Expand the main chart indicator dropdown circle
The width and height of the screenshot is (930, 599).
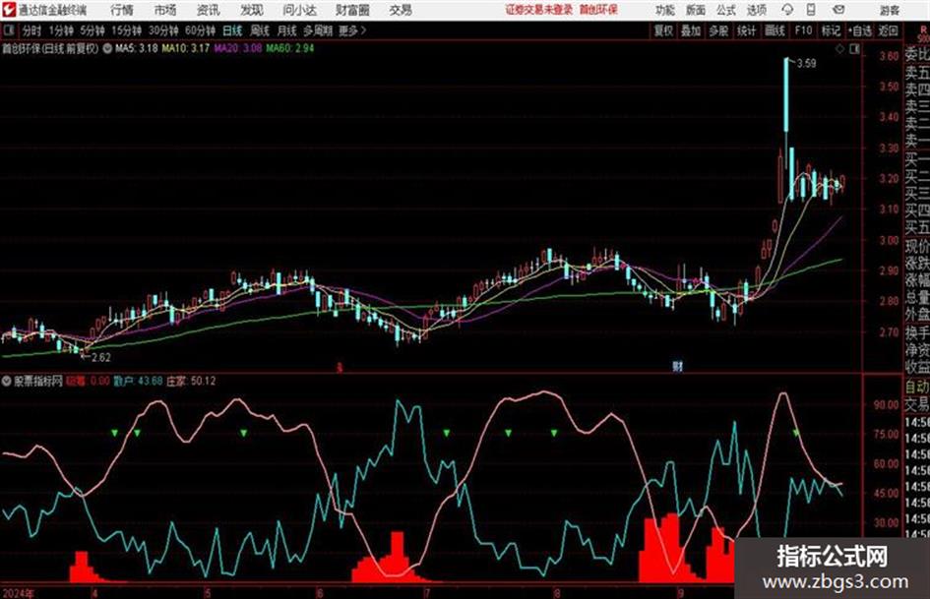(107, 48)
